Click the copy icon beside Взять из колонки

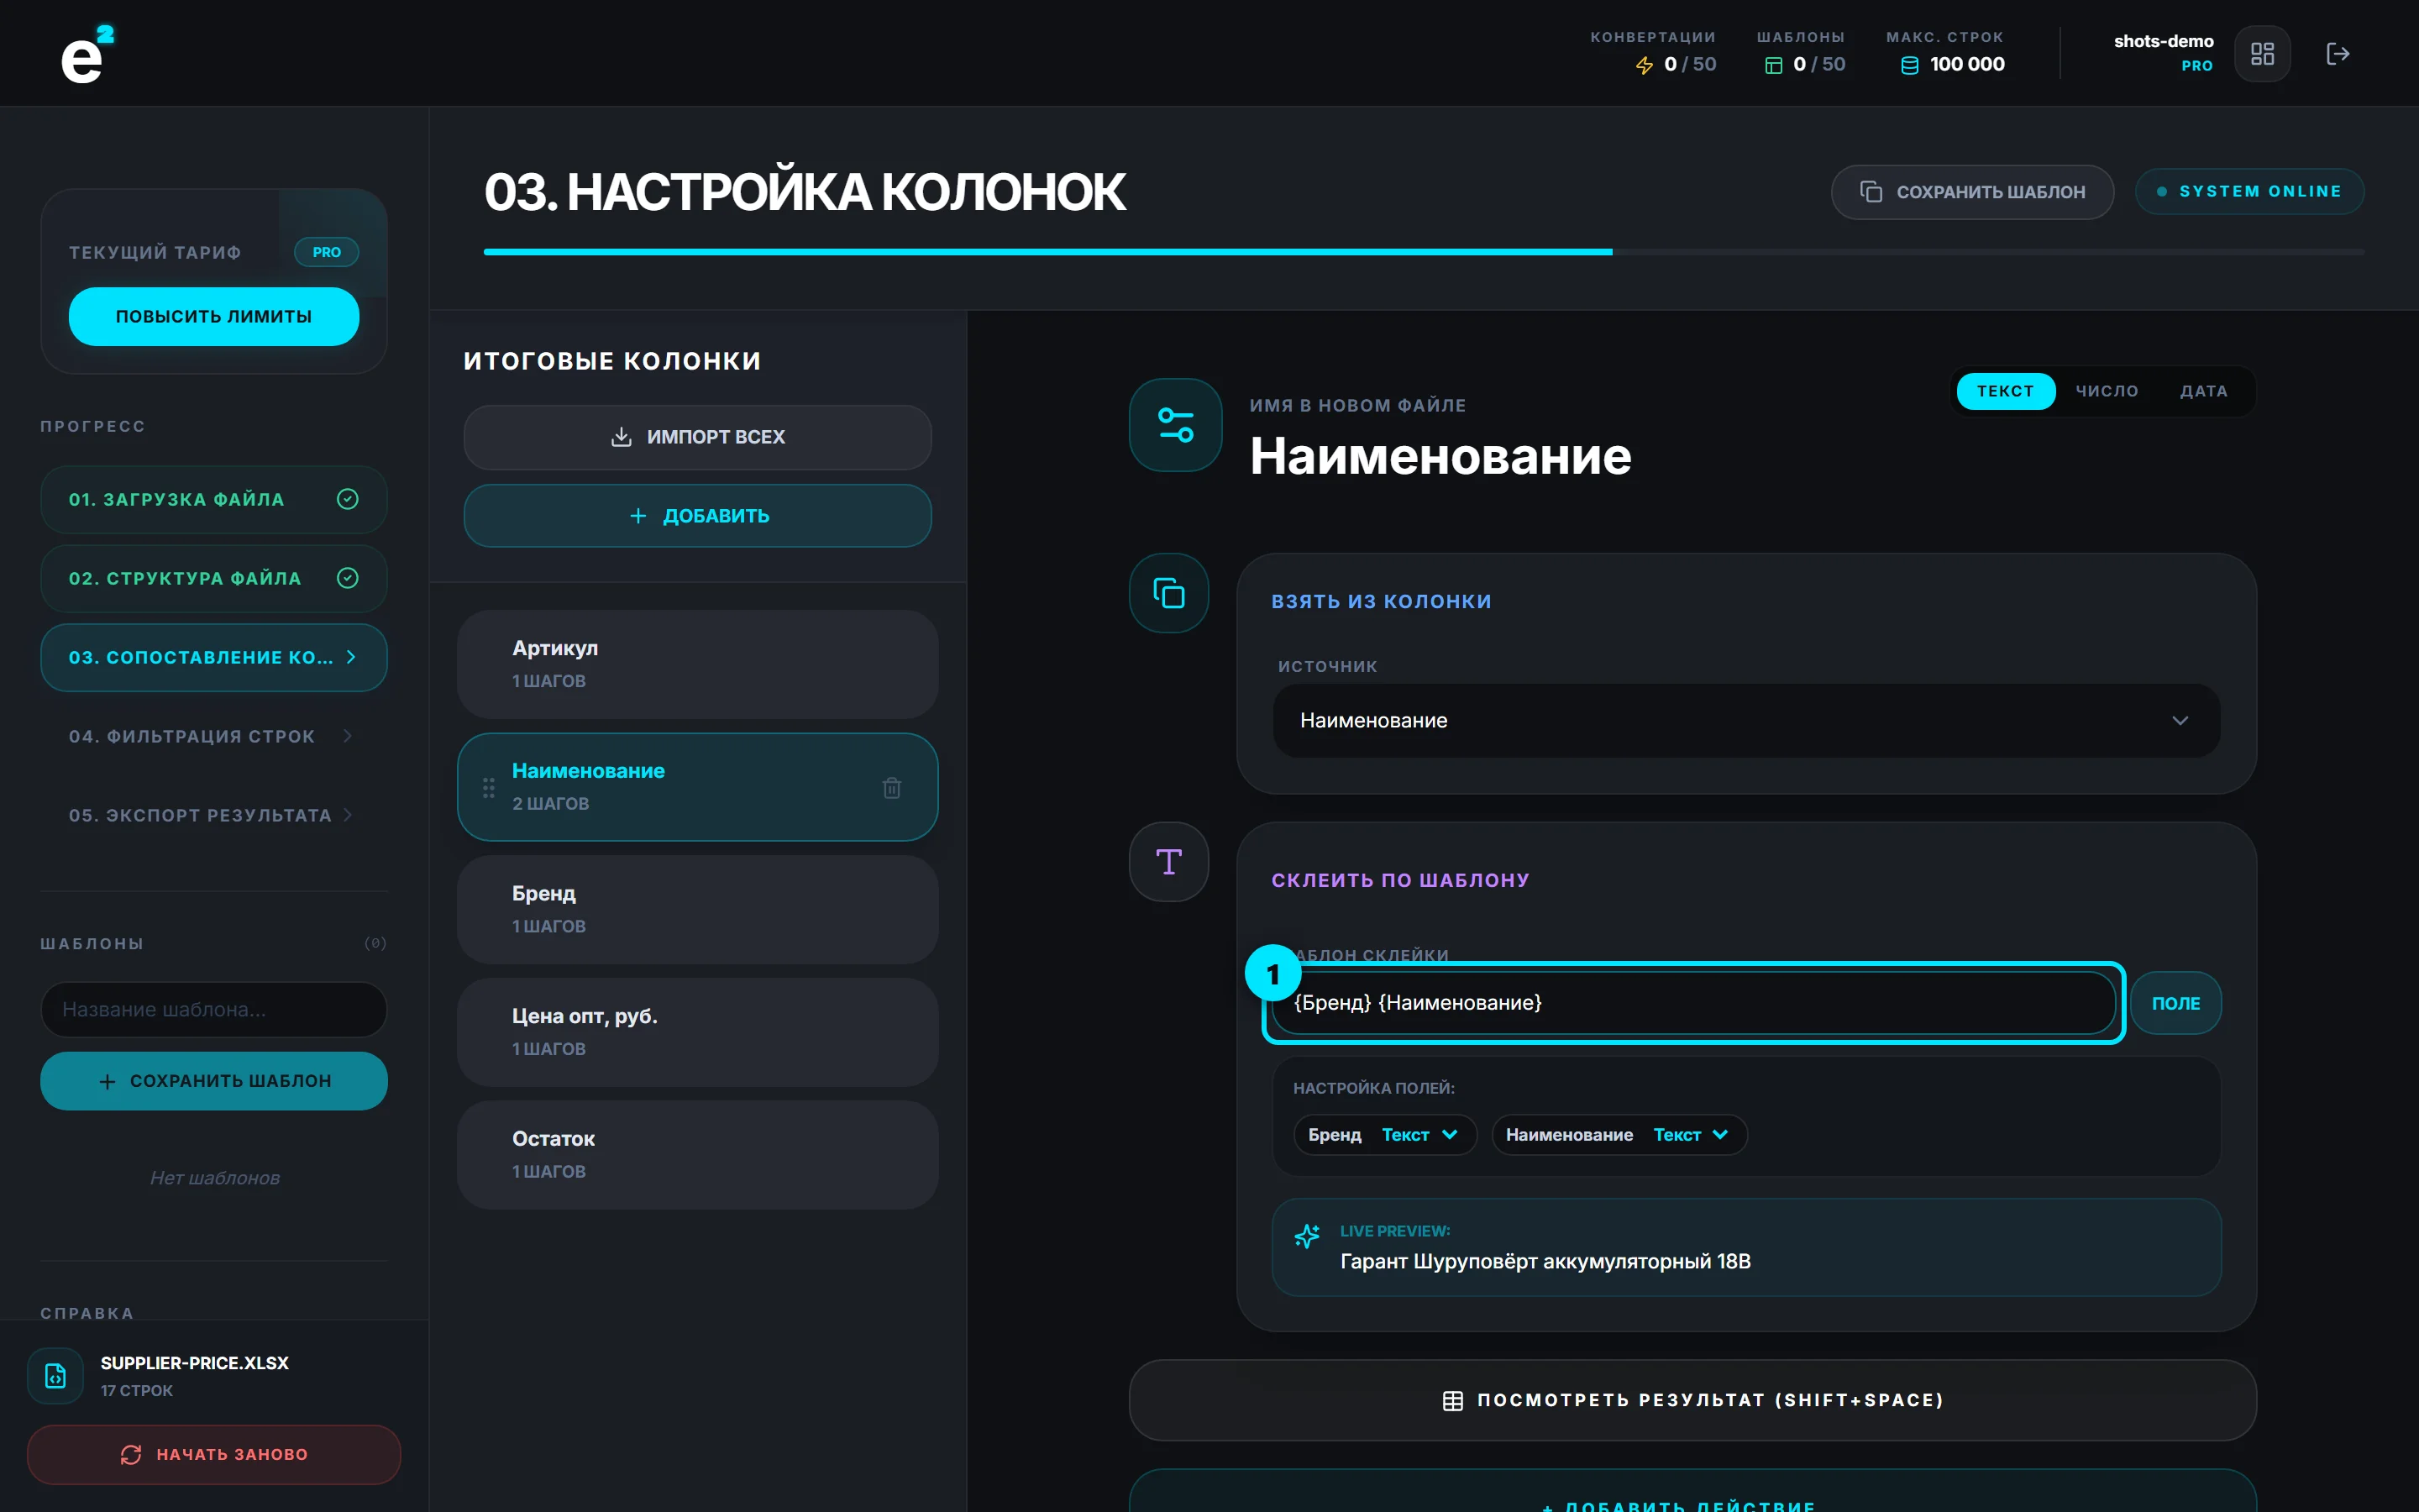1168,593
